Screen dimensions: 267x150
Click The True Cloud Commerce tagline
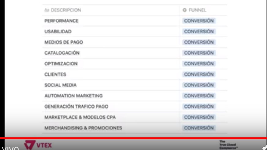[x=228, y=145]
